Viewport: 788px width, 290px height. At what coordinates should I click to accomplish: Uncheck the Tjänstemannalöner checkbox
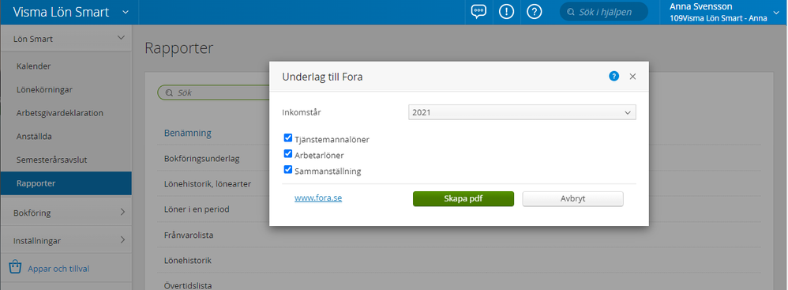[288, 137]
